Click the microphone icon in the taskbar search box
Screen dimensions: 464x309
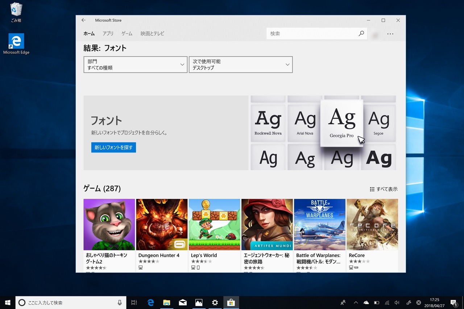(x=120, y=302)
